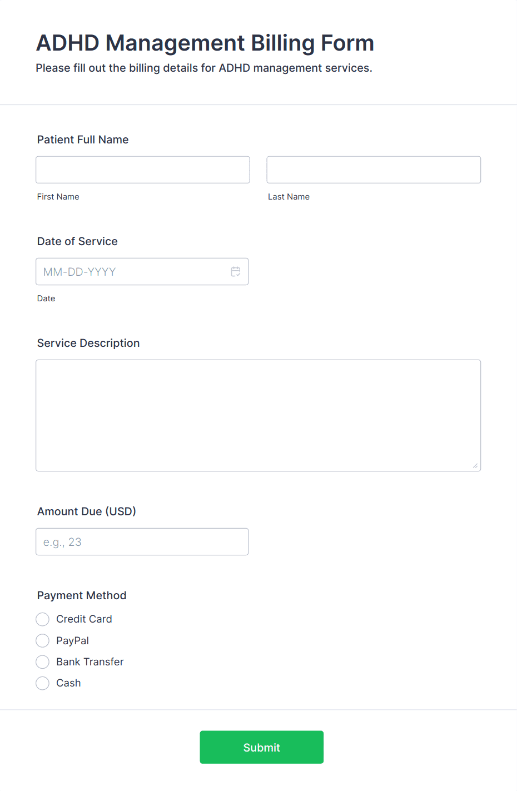Click the Last Name sublabel text
This screenshot has width=517, height=791.
(289, 197)
